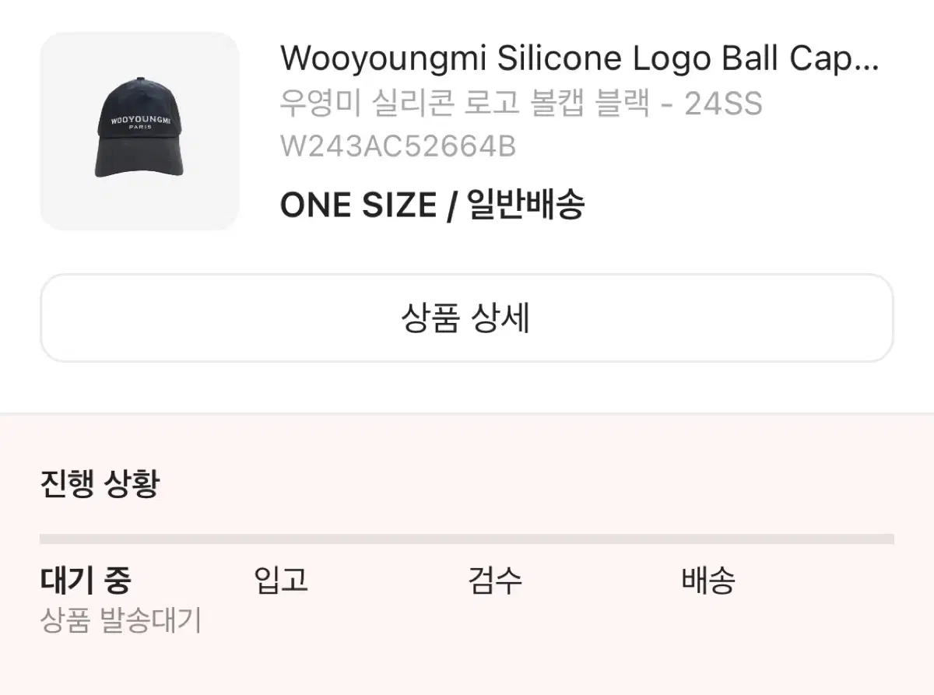Screen dimensions: 934x695
Task: Select the 대기 중 progress step
Action: (86, 580)
